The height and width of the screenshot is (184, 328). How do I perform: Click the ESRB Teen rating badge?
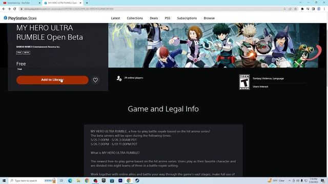pyautogui.click(x=244, y=82)
